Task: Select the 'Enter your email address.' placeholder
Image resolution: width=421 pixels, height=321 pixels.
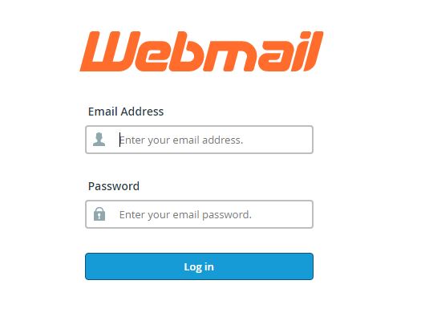Action: coord(181,140)
